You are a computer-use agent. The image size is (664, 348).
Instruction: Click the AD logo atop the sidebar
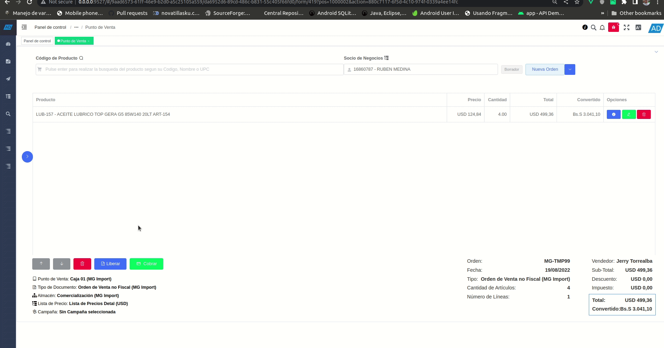[8, 27]
